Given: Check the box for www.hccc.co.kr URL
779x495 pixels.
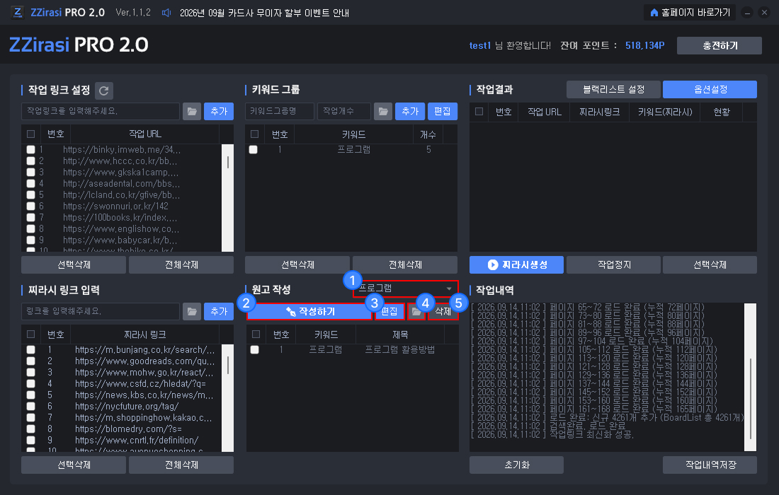Looking at the screenshot, I should click(30, 161).
